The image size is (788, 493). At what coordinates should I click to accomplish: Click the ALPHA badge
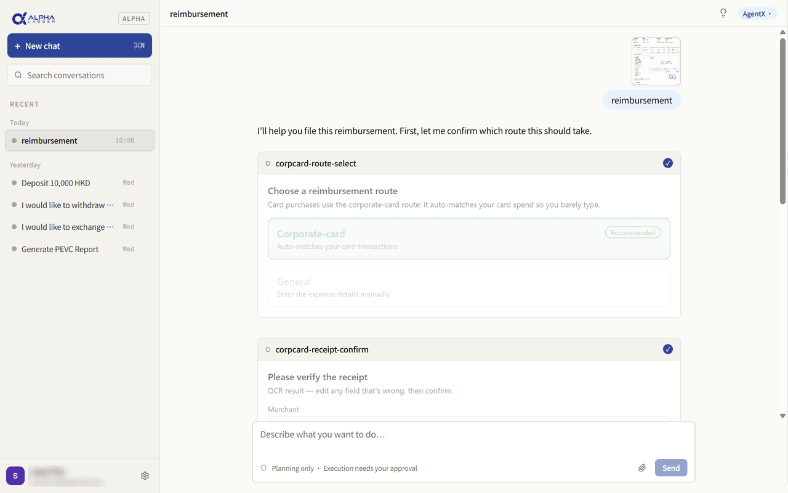pos(134,18)
